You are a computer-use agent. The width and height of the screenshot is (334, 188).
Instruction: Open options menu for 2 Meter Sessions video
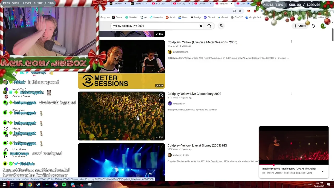click(292, 42)
